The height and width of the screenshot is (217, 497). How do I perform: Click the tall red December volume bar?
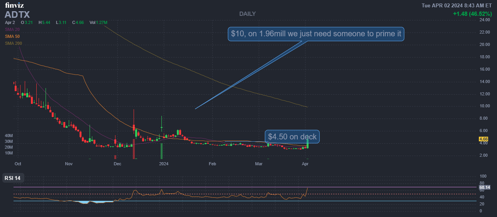[x=134, y=149]
